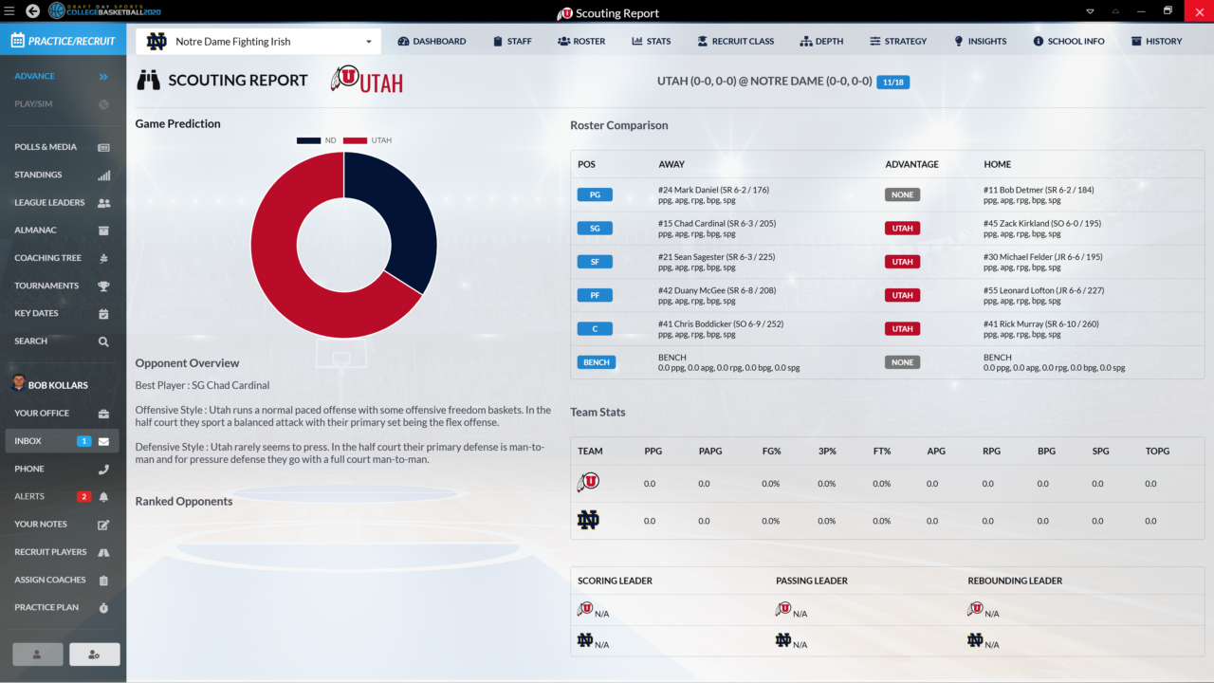Click the Practice Plan stopwatch icon
This screenshot has height=683, width=1214.
point(103,607)
